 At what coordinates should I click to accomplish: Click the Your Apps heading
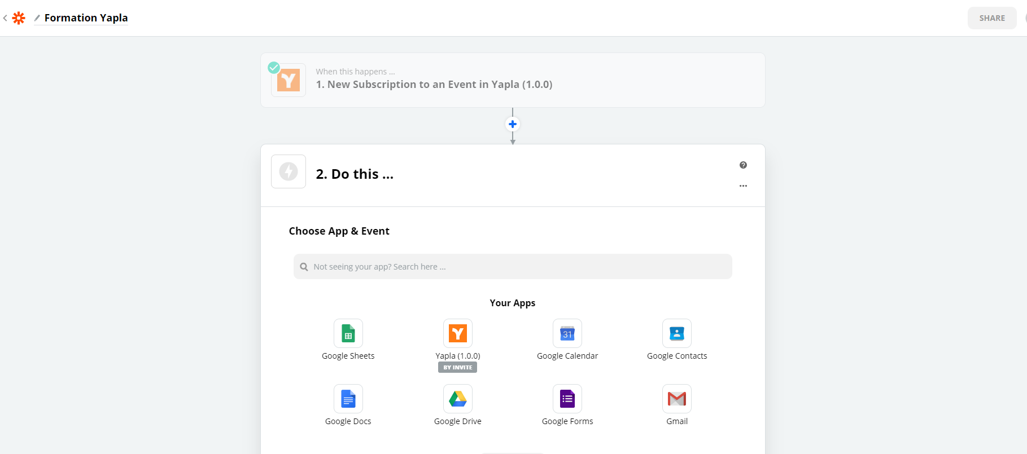[x=513, y=303]
